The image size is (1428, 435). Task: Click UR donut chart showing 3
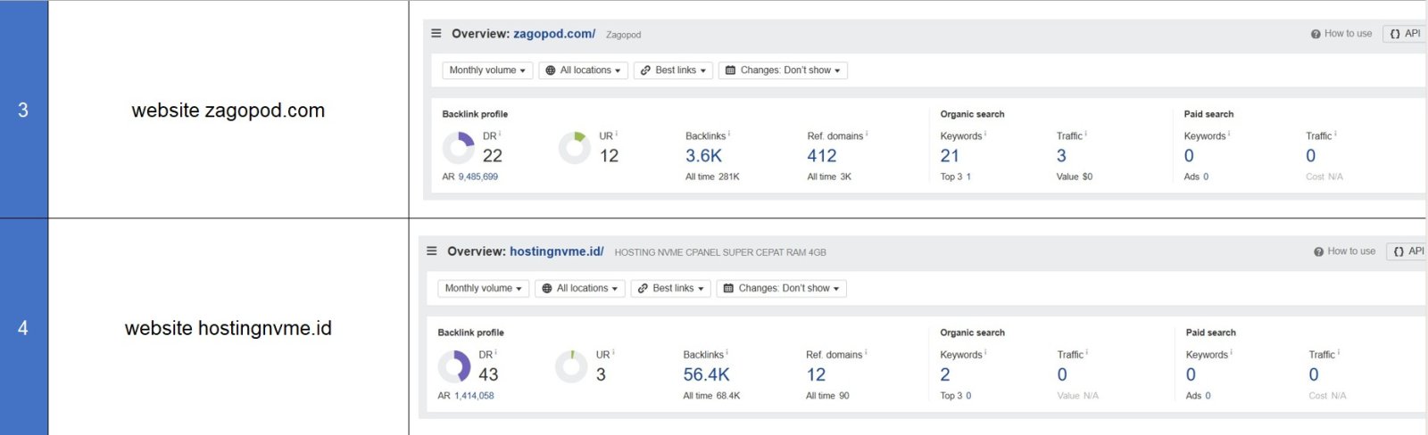pyautogui.click(x=571, y=366)
